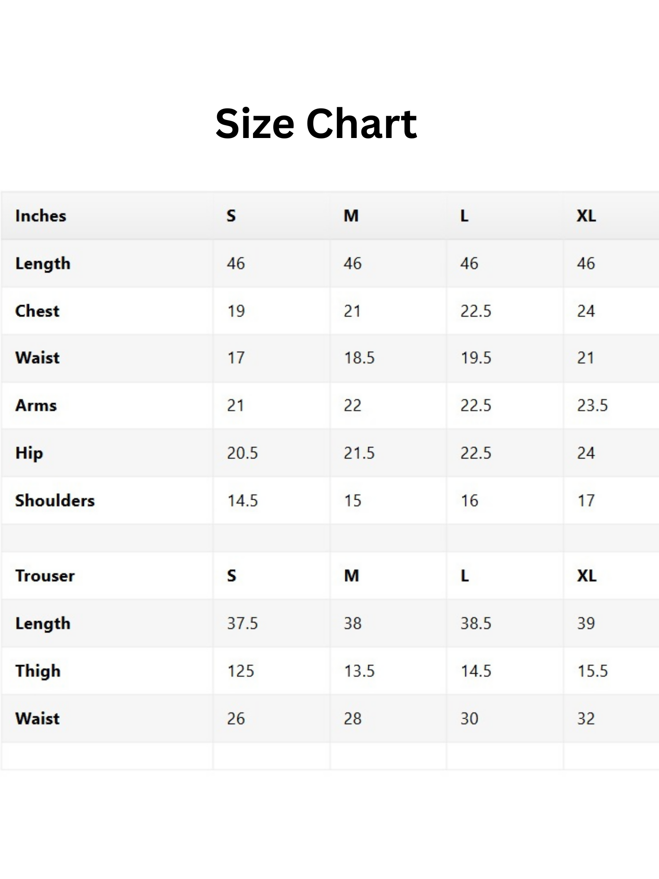Click the Thigh value 125

tap(241, 671)
